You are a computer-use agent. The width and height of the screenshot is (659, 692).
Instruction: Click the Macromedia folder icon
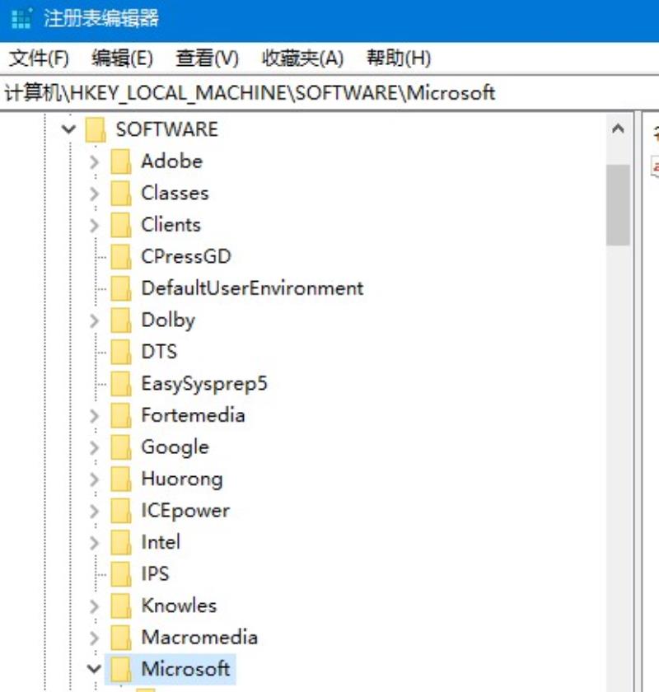pyautogui.click(x=120, y=638)
